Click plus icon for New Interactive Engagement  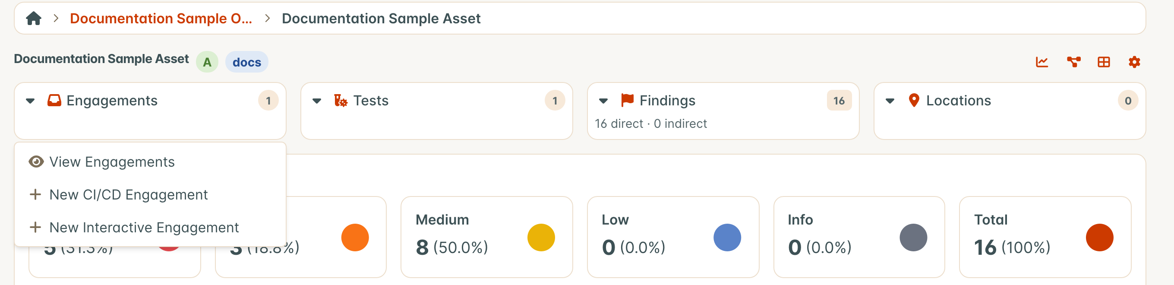tap(35, 228)
